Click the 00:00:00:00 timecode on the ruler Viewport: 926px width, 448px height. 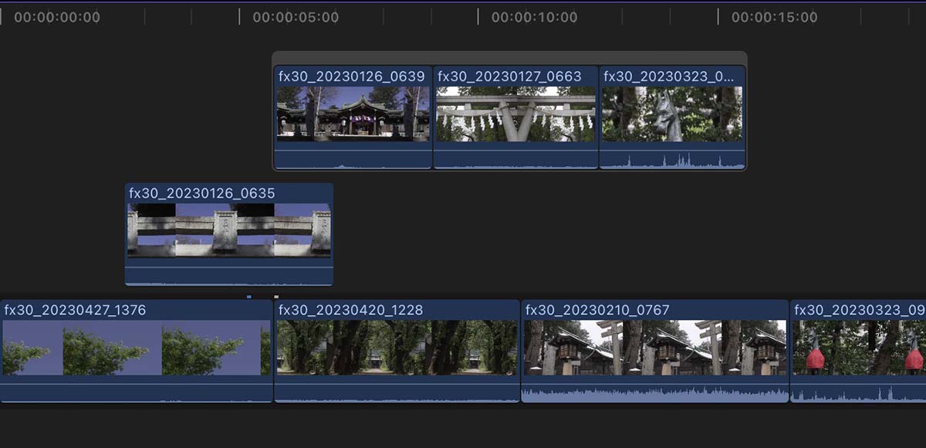click(57, 17)
